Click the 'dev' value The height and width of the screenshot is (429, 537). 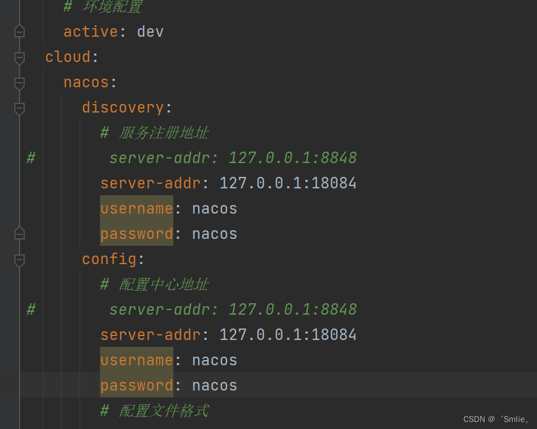point(150,32)
